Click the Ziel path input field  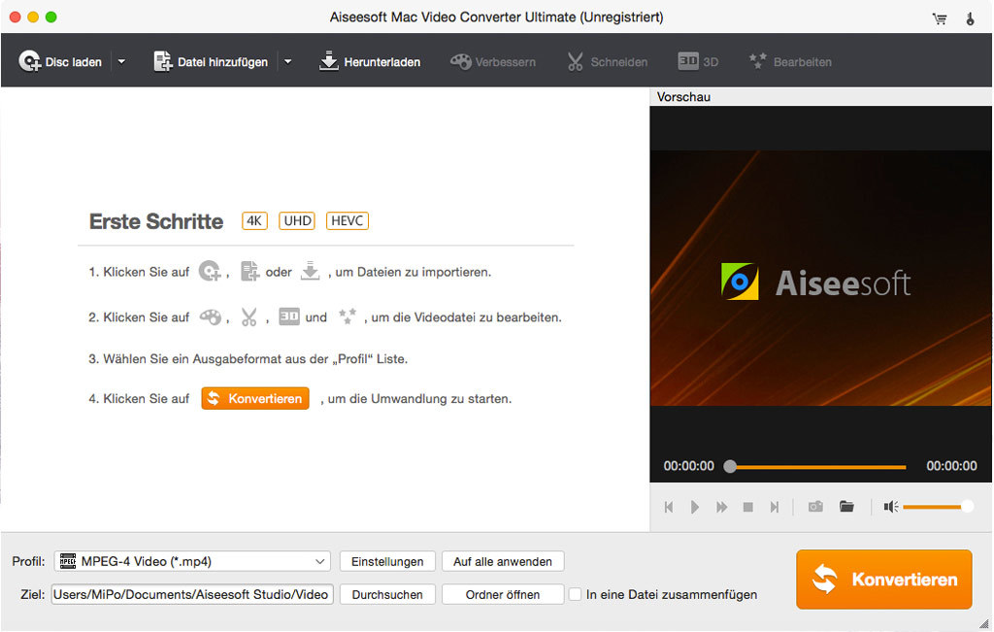[192, 594]
